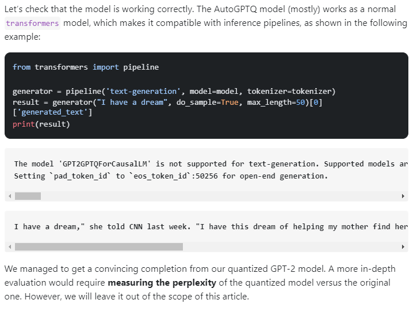Click the right scroll arrow under the generated text output
417x311 pixels.
[x=403, y=246]
